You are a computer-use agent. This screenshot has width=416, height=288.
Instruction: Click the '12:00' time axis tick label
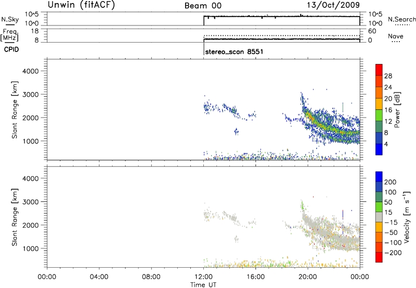[x=203, y=277]
